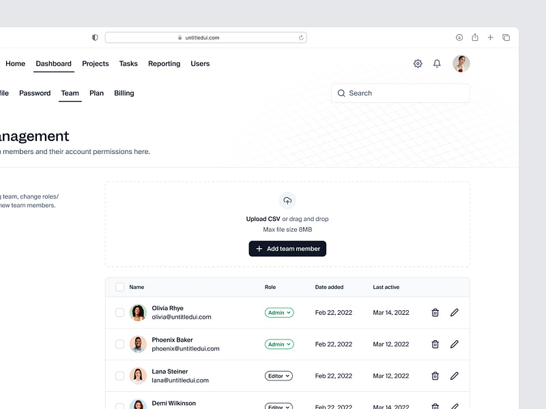Select all rows with the header checkbox
Viewport: 546px width, 409px height.
tap(120, 286)
